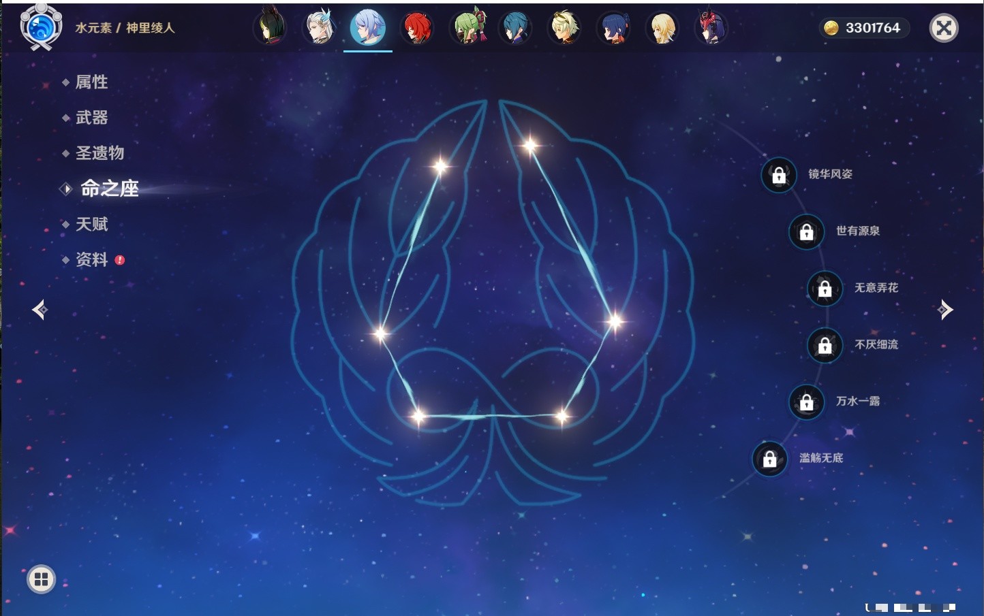Click the red alert badge beside 资料
984x616 pixels.
coord(120,260)
